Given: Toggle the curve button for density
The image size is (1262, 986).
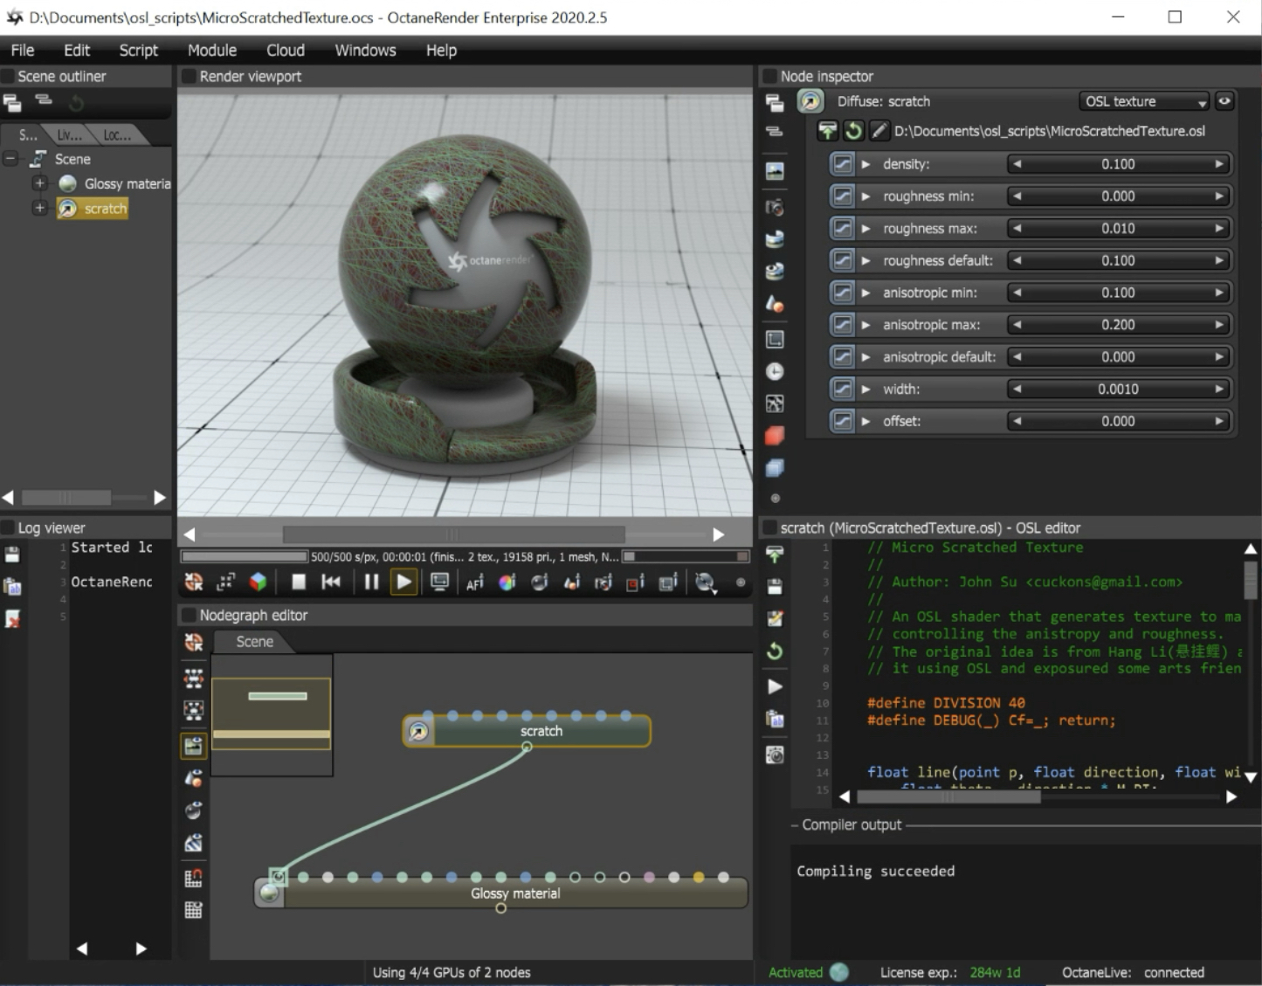Looking at the screenshot, I should [842, 164].
